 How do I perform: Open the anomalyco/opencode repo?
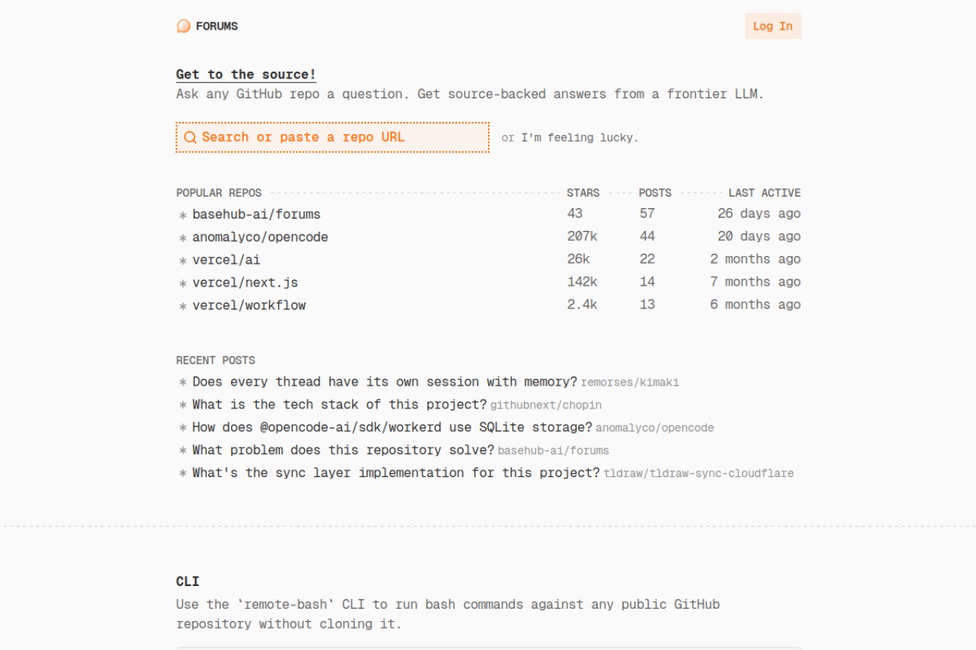pyautogui.click(x=260, y=237)
